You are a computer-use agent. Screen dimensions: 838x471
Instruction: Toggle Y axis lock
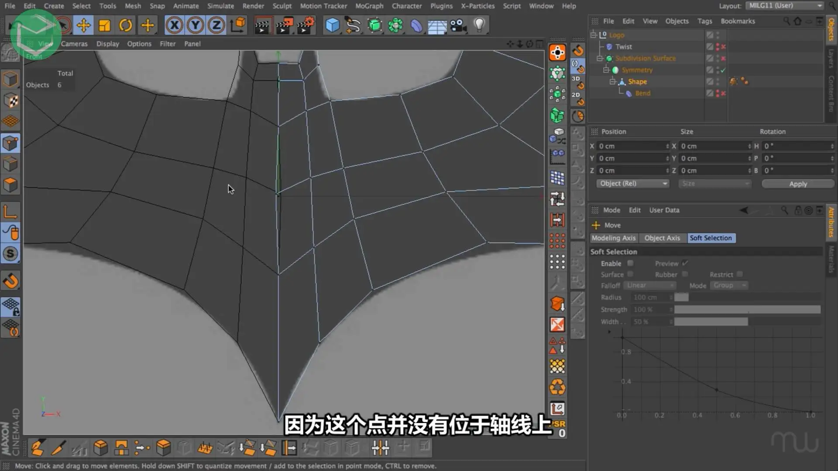195,25
